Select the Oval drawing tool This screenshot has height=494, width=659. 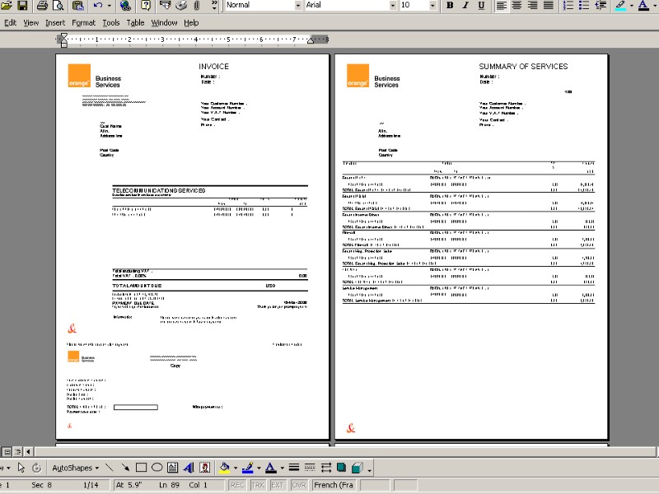[x=157, y=468]
